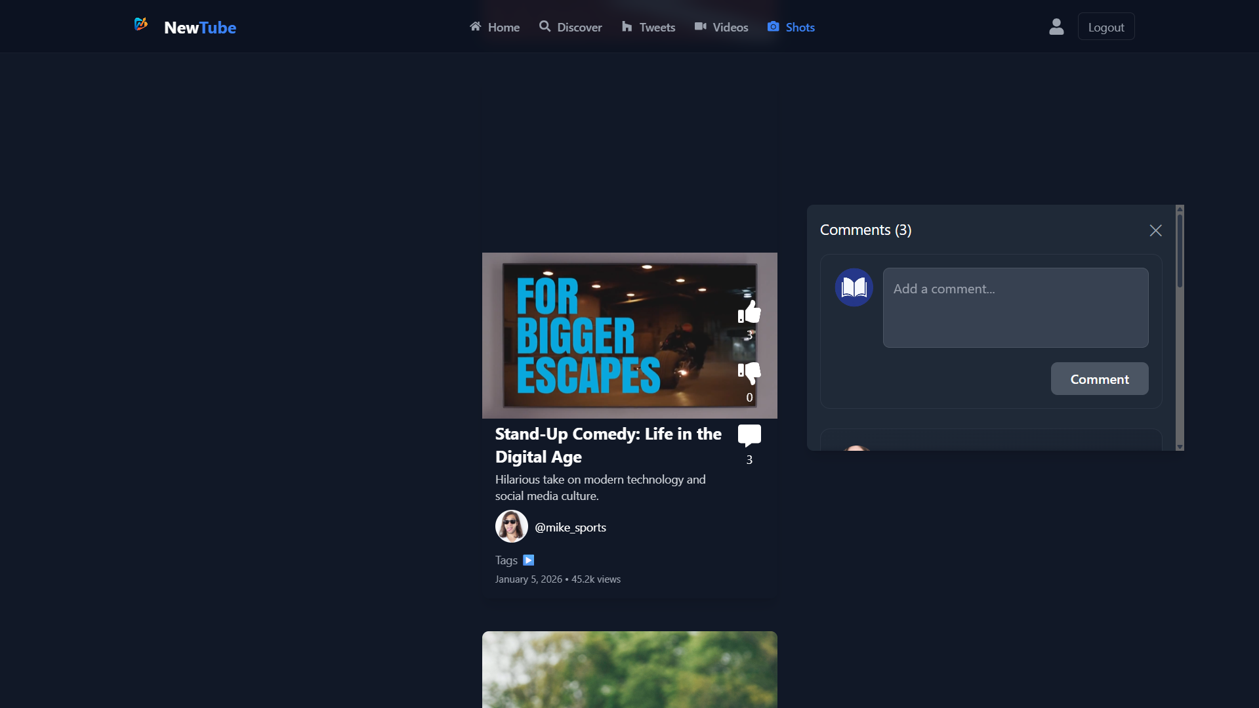This screenshot has height=708, width=1259.
Task: Go to the Home nav item
Action: (495, 27)
